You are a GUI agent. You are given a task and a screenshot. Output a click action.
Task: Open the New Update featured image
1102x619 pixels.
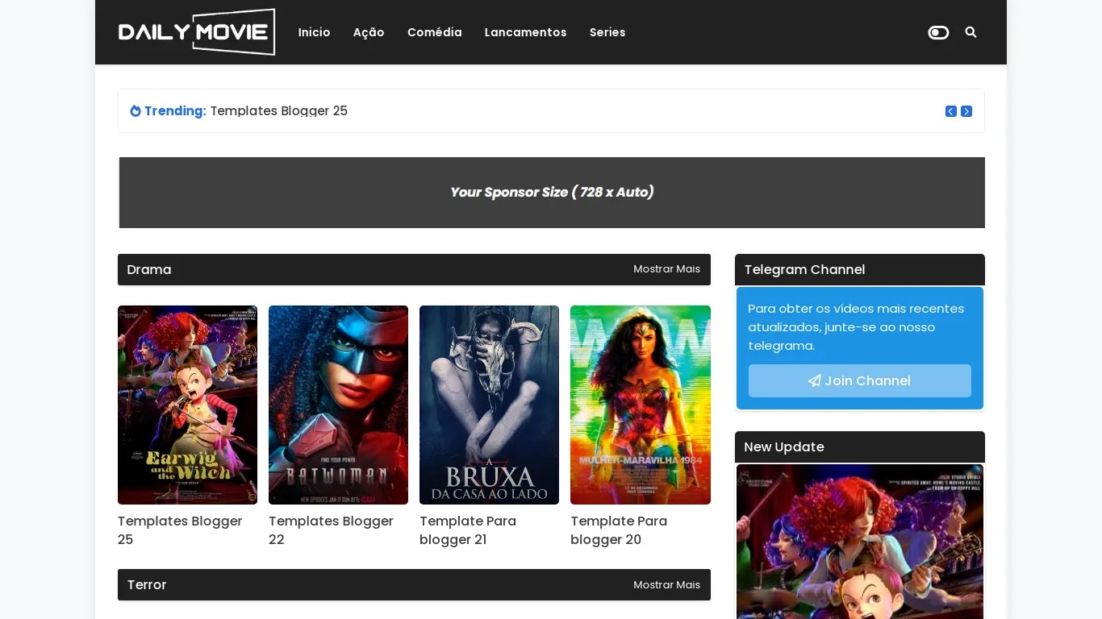860,542
